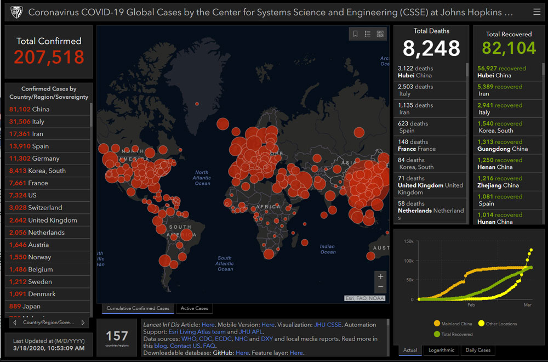Open the Mobile Version Here link
548x362 pixels.
coord(268,325)
